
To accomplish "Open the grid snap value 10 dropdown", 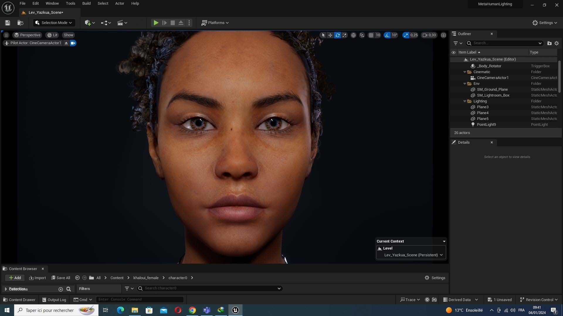I will [x=378, y=35].
